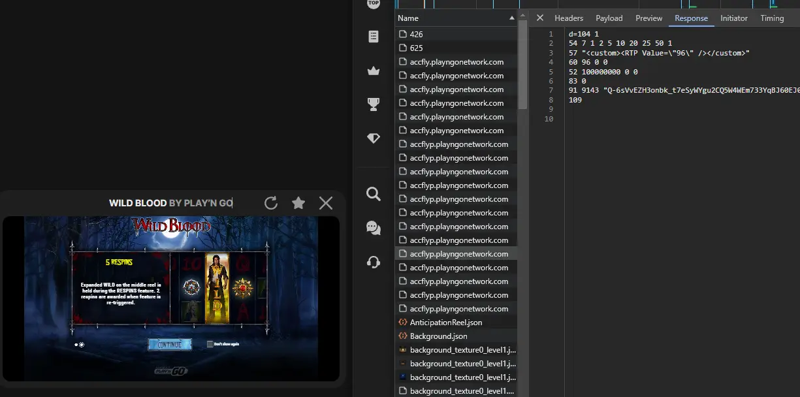800x397 pixels.
Task: Select the AnticipationReel.json request
Action: 456,323
